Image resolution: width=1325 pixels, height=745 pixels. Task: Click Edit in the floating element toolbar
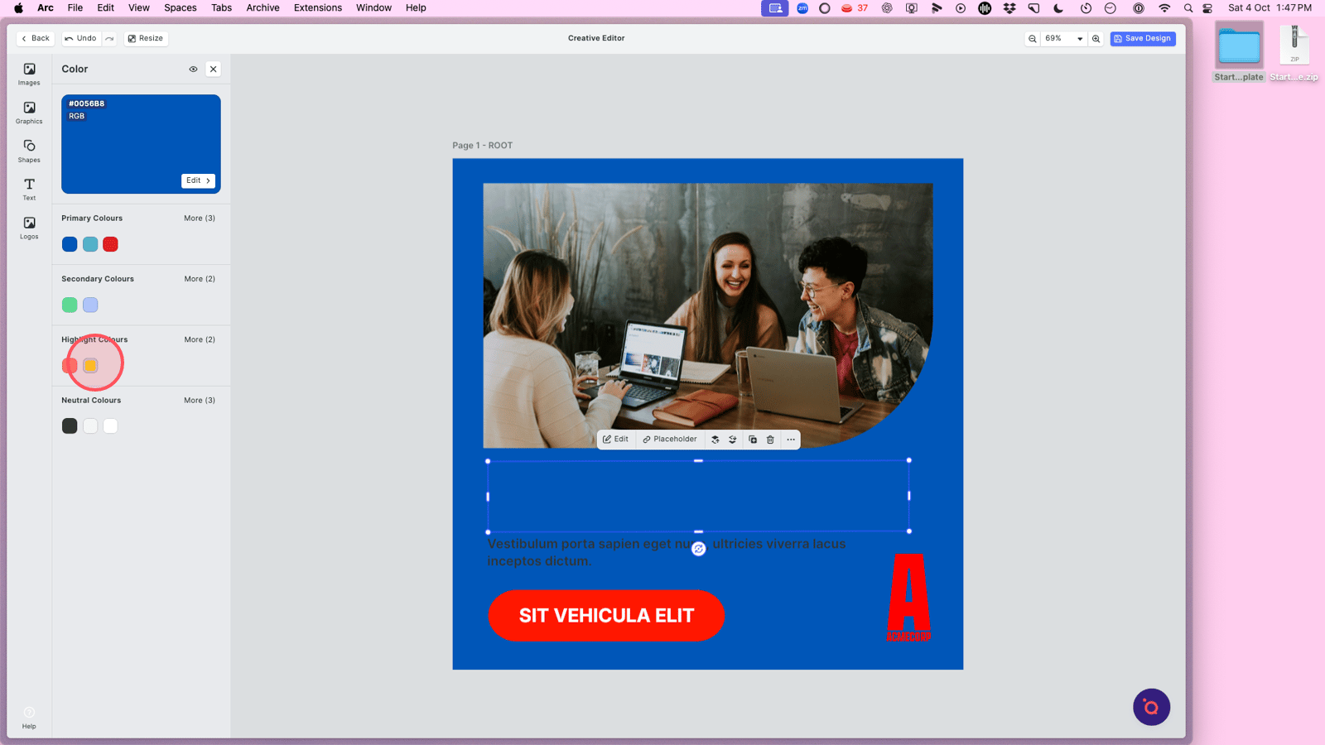[x=615, y=440]
